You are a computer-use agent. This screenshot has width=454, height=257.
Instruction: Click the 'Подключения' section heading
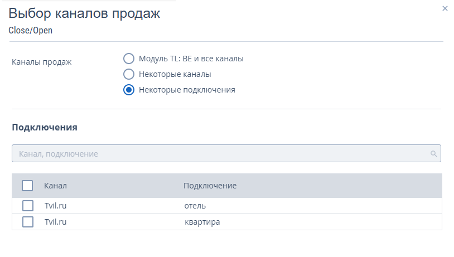[44, 127]
